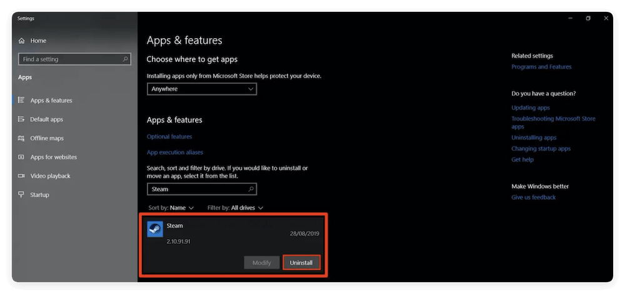
Task: Expand the Sort by Name dropdown
Action: (171, 208)
